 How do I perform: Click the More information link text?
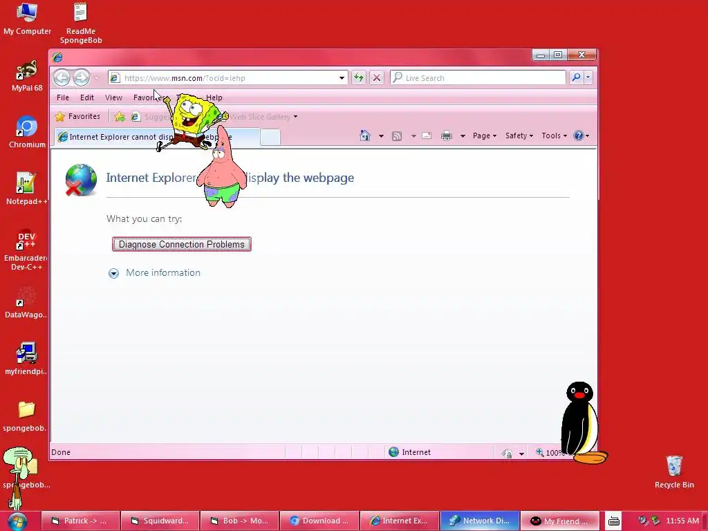163,272
